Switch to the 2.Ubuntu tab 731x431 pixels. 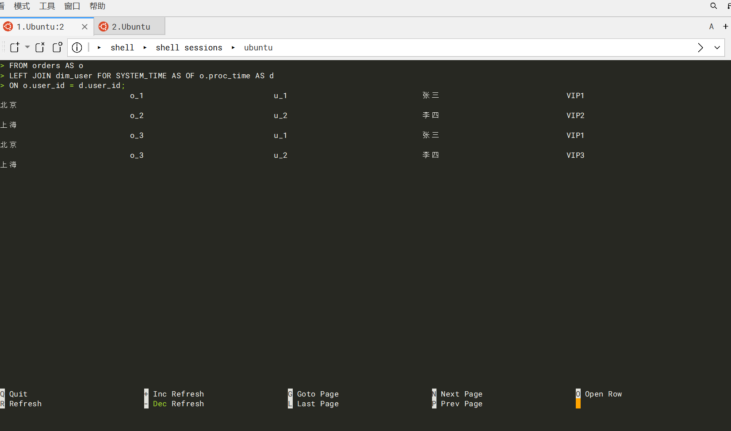tap(130, 27)
